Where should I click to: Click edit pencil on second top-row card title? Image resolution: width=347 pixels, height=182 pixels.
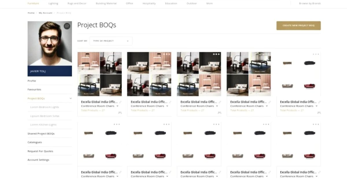pyautogui.click(x=170, y=102)
